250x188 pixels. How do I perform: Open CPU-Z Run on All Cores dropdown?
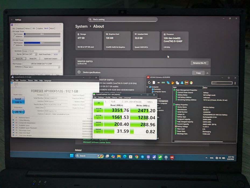[30, 54]
